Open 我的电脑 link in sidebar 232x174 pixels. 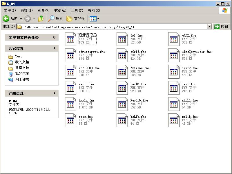[22, 74]
